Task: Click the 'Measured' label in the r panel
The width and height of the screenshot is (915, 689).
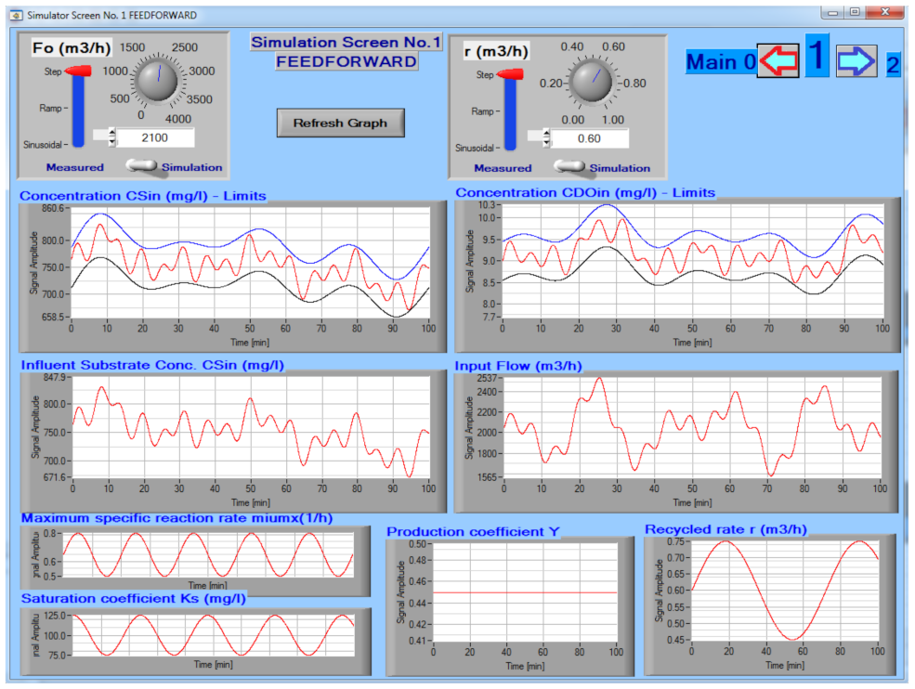Action: click(x=503, y=168)
